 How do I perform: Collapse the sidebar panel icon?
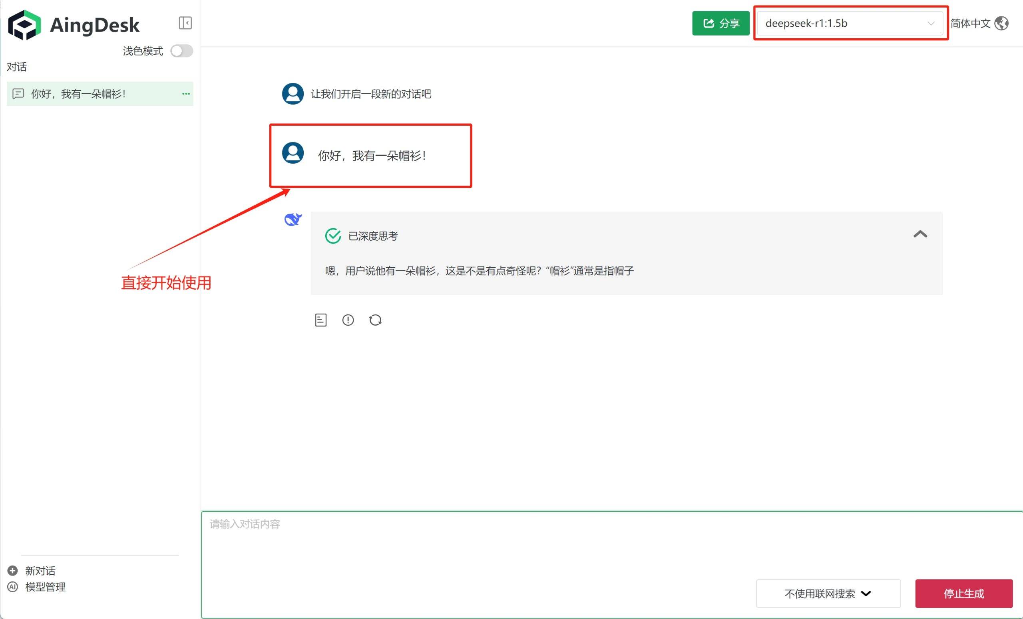click(x=185, y=23)
